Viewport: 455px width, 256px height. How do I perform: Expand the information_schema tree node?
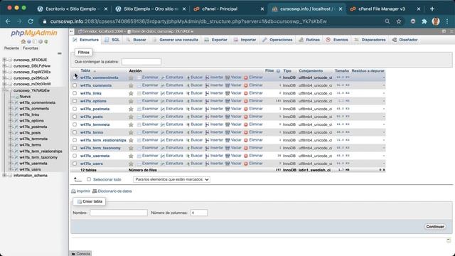click(x=4, y=176)
